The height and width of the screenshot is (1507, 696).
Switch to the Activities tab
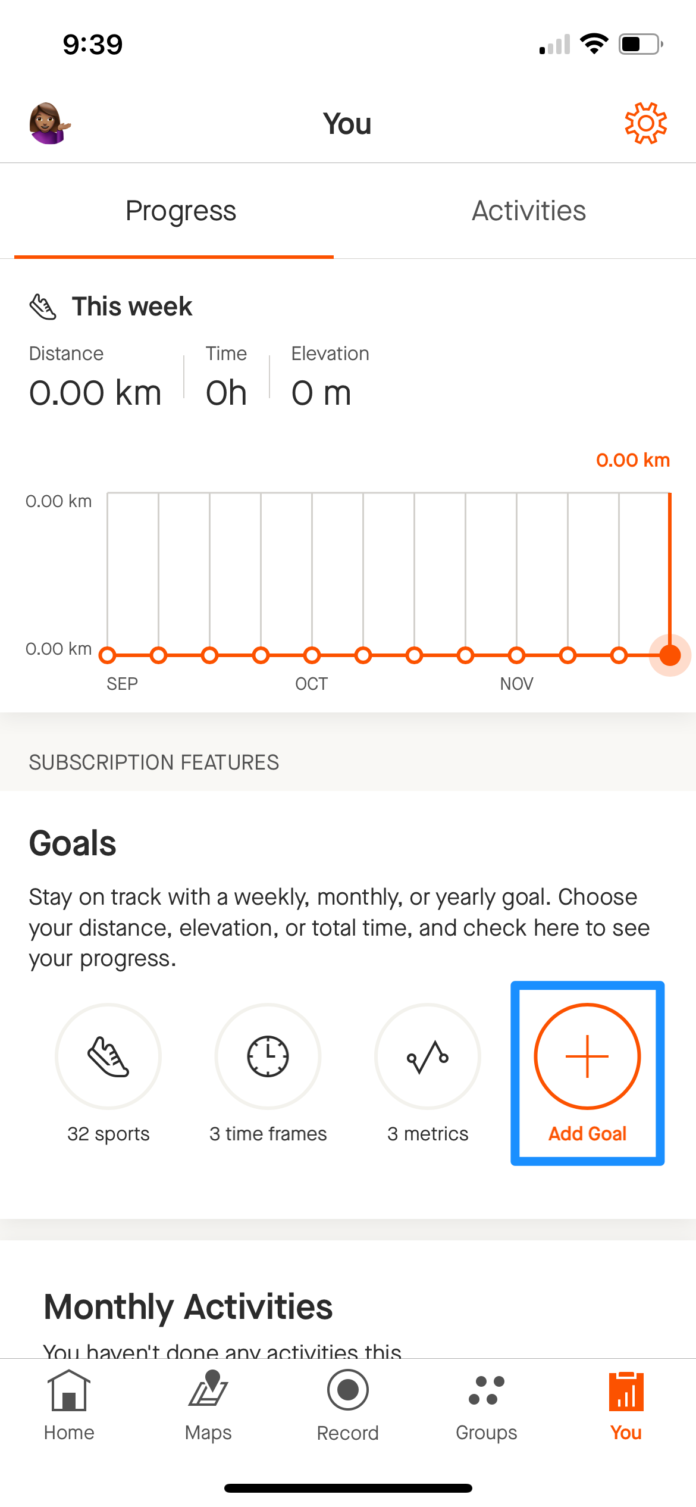(529, 211)
